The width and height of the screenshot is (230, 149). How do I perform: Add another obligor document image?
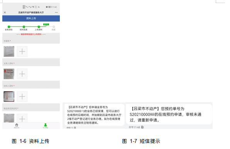click(x=22, y=74)
